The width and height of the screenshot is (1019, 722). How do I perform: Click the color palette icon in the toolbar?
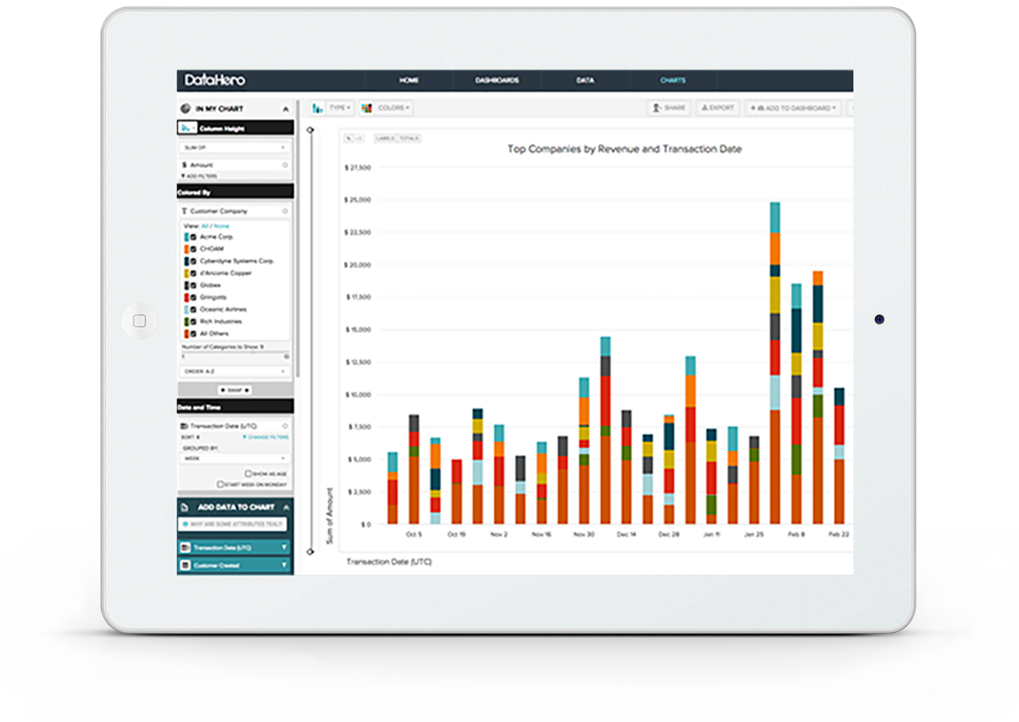pyautogui.click(x=368, y=107)
